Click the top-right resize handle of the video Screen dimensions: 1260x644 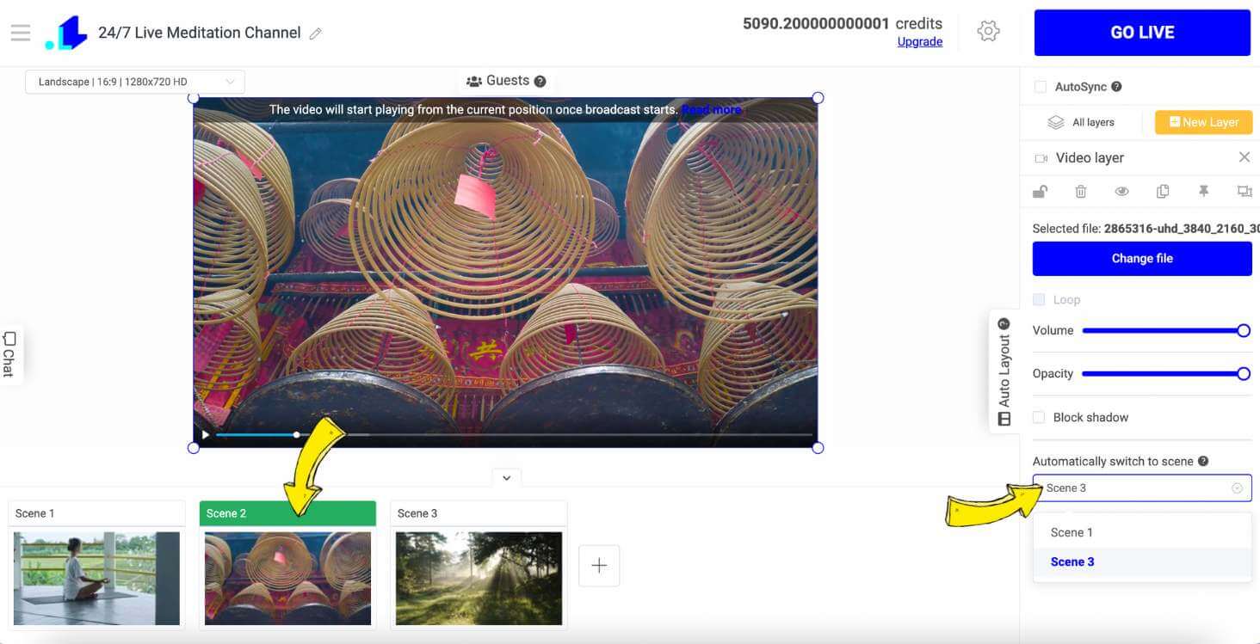[818, 98]
